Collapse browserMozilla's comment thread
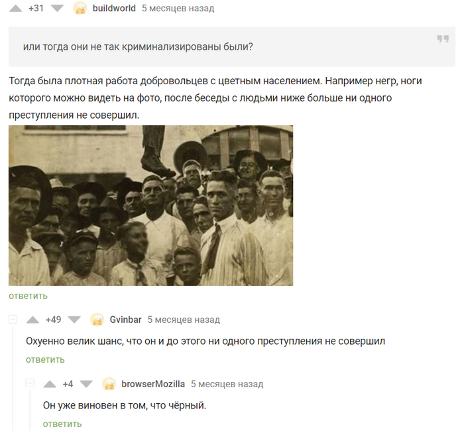Image resolution: width=464 pixels, height=431 pixels. click(30, 383)
